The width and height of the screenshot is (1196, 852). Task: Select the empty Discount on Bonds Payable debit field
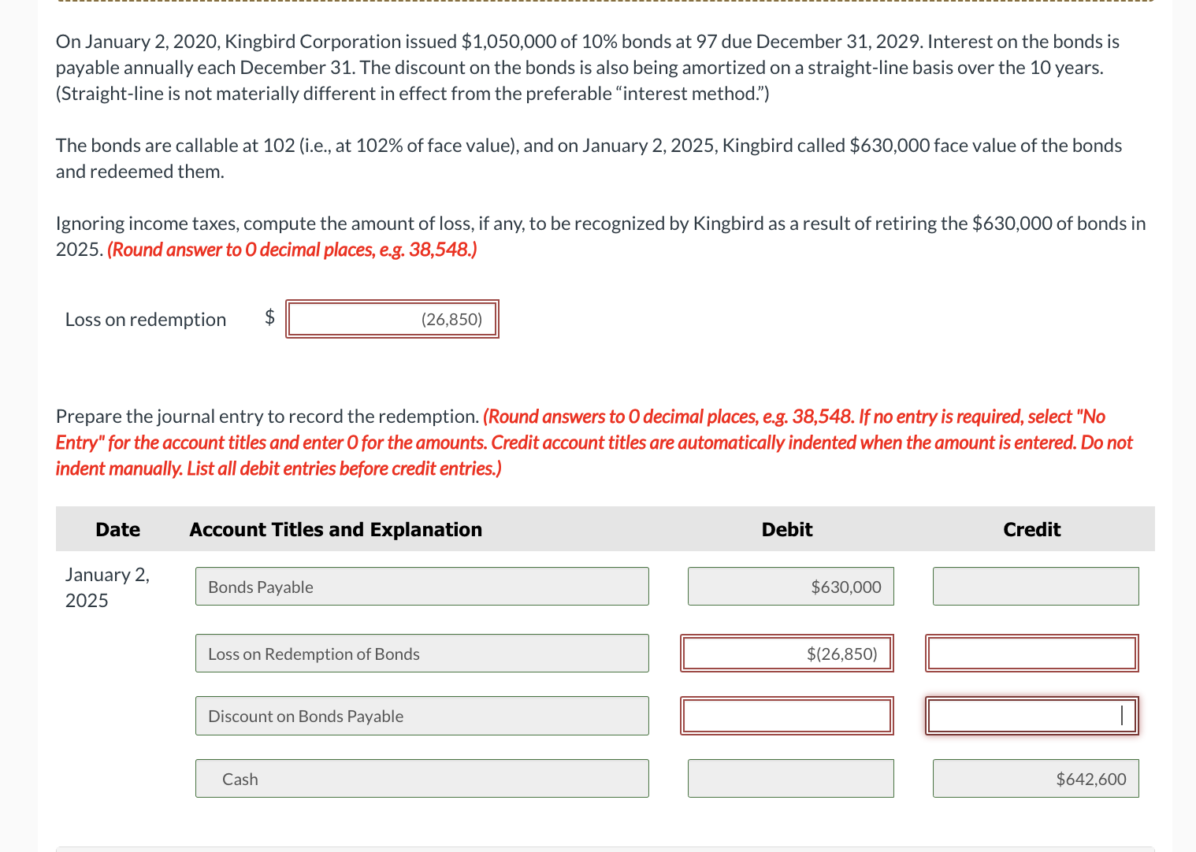786,716
